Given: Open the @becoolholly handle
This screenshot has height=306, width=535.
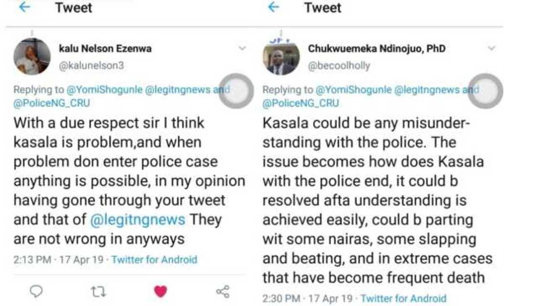Looking at the screenshot, I should [x=339, y=66].
